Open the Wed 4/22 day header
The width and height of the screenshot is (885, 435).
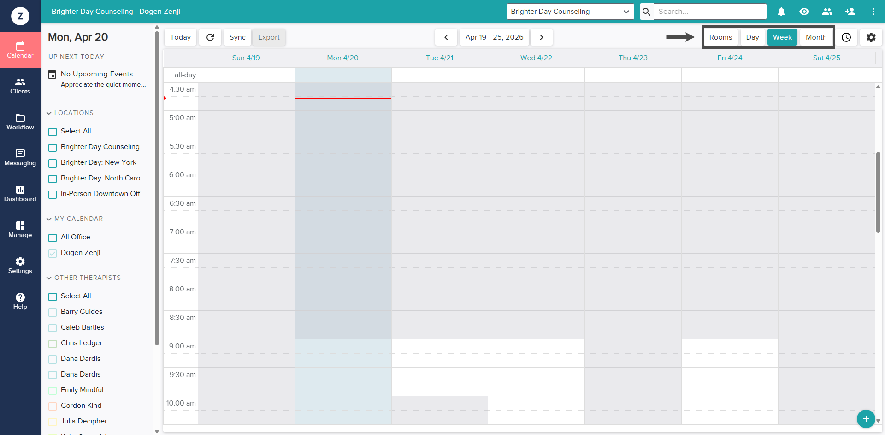click(536, 58)
